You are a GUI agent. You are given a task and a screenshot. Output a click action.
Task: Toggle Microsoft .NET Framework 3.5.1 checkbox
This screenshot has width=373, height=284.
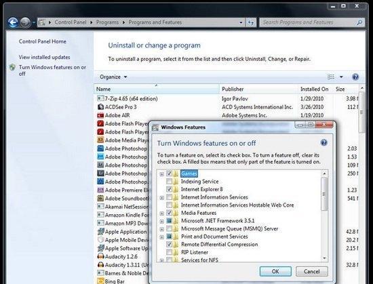point(169,220)
